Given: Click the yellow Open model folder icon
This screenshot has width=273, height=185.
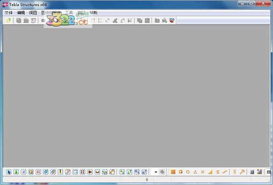Looking at the screenshot, I should point(8,20).
